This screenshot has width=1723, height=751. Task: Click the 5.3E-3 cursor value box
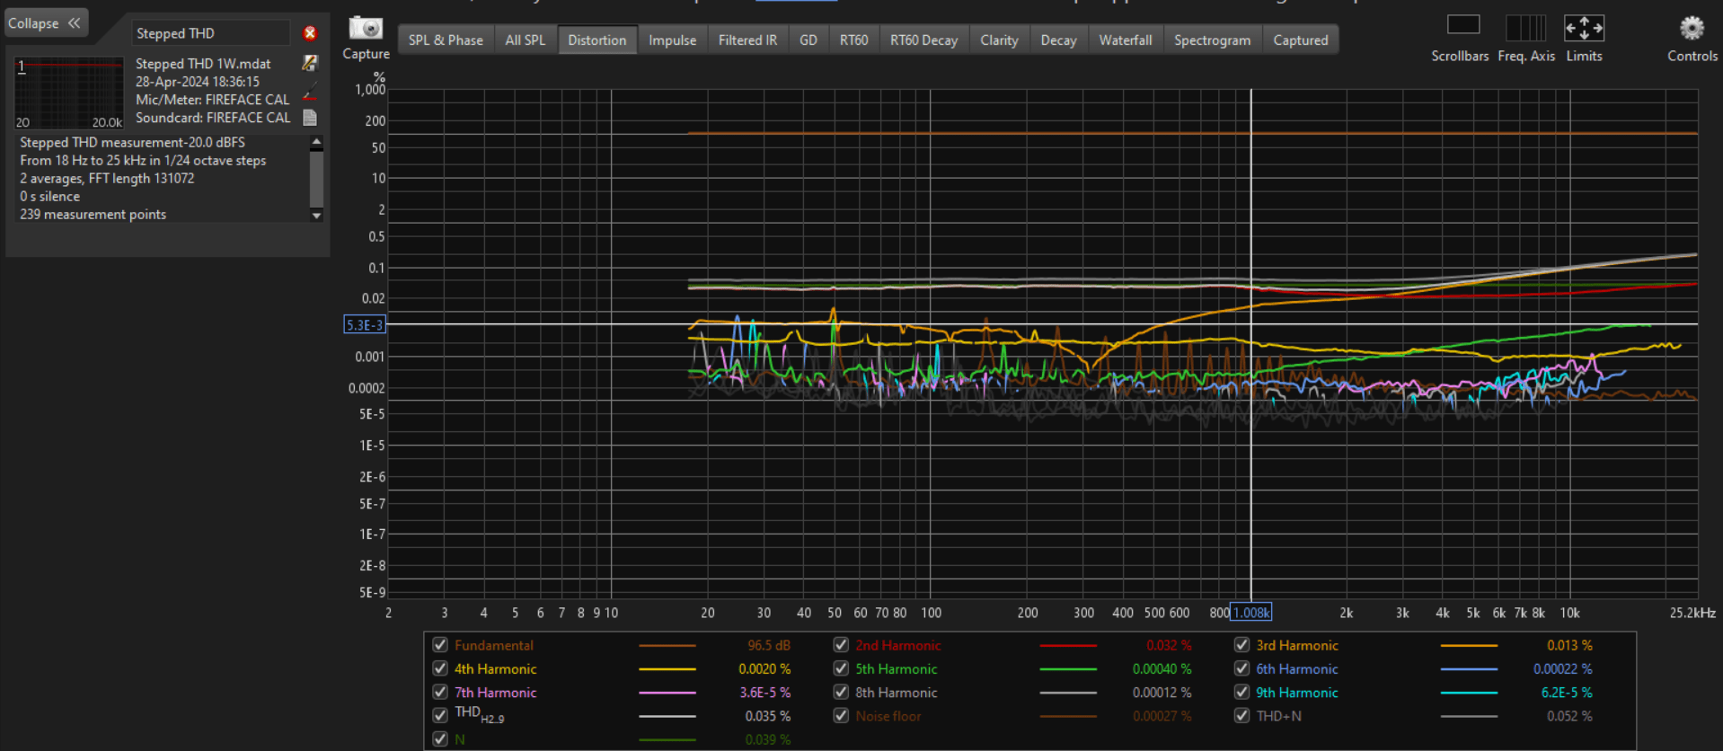click(365, 324)
